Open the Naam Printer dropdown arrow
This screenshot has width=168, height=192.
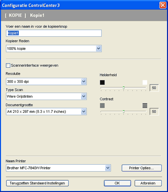point(108,168)
